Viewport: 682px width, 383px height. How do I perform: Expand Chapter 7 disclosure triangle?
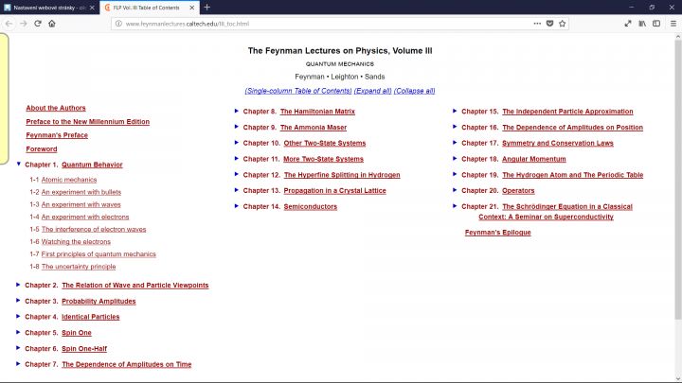click(18, 363)
